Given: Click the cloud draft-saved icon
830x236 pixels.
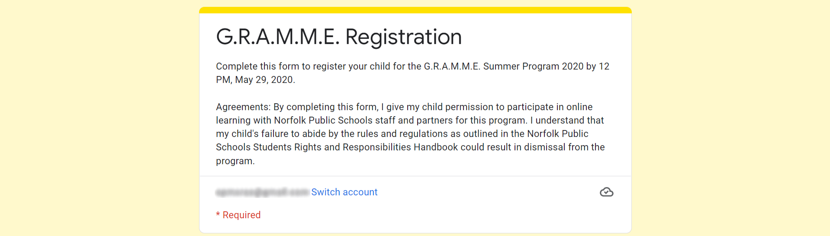Looking at the screenshot, I should (606, 192).
